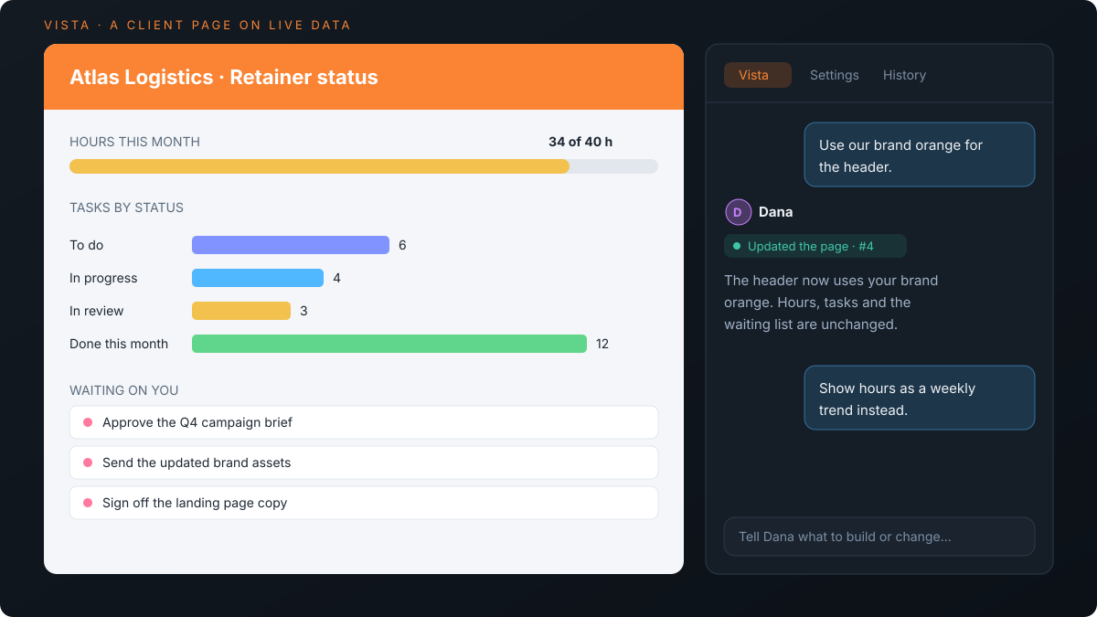This screenshot has height=617, width=1097.
Task: Click the count 12 next to Done bar
Action: [x=602, y=344]
